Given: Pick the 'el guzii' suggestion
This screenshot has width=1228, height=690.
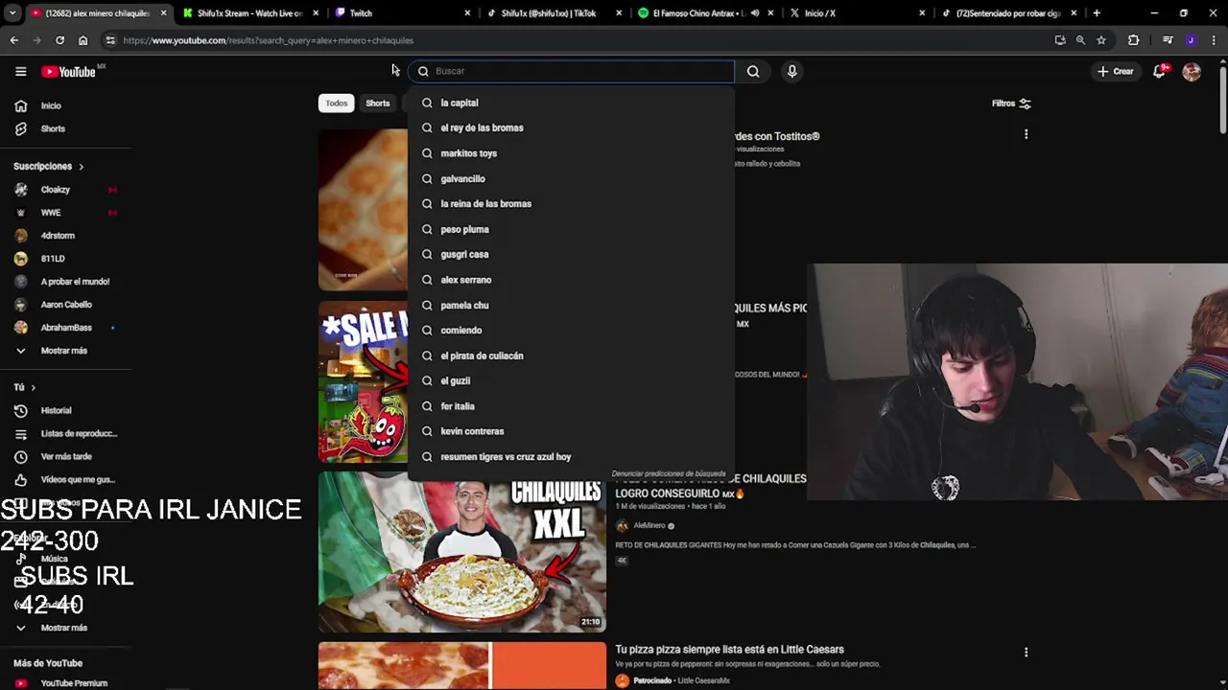Looking at the screenshot, I should (x=572, y=380).
